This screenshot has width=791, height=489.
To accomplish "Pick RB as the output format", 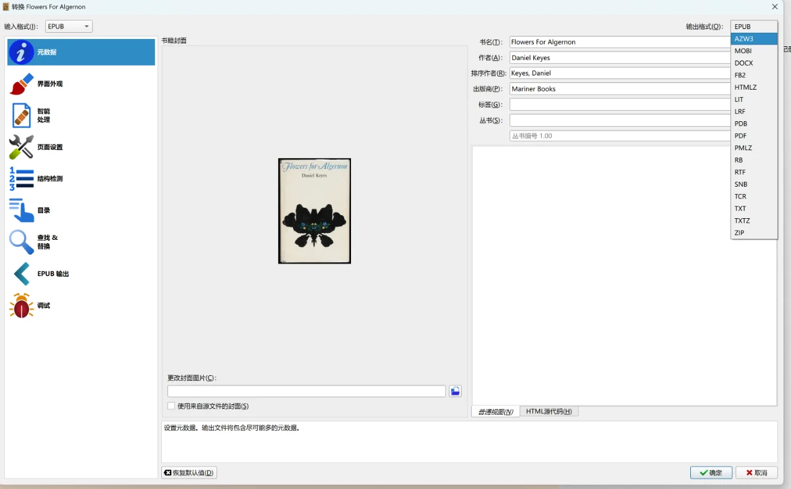I will (754, 160).
